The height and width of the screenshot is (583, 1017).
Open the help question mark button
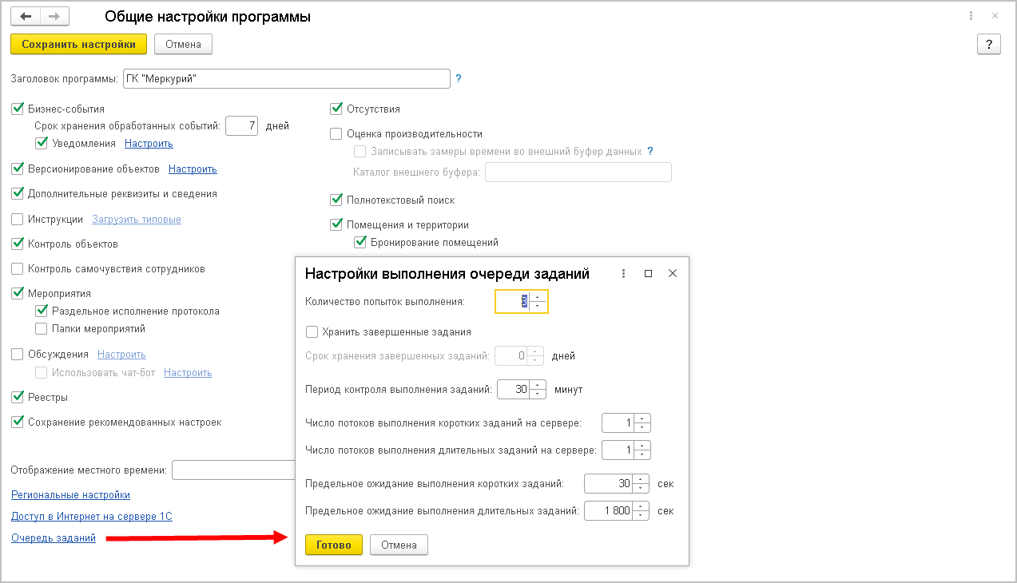(989, 45)
